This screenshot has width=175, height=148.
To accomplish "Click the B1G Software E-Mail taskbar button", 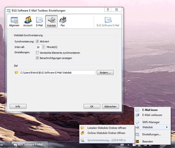I will tap(29, 144).
